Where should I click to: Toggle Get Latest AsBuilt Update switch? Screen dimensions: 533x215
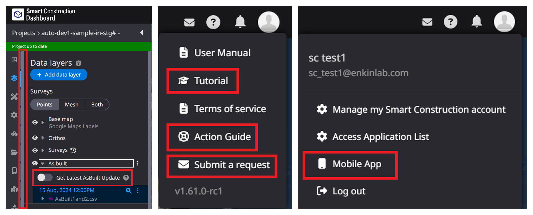tap(45, 178)
